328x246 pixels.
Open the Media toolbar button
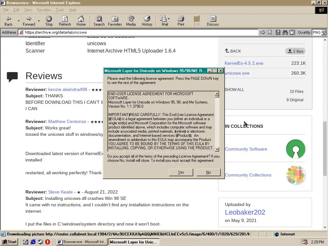pyautogui.click(x=131, y=21)
